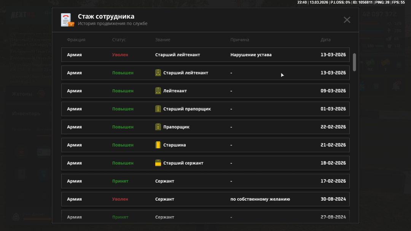Image resolution: width=411 pixels, height=231 pixels.
Task: Click the Лейтенант shoulder-strap icon
Action: tap(158, 91)
